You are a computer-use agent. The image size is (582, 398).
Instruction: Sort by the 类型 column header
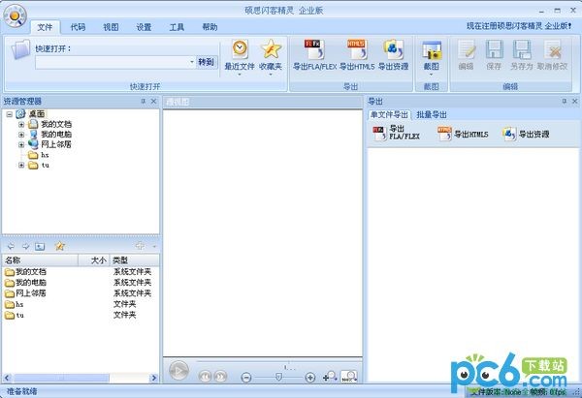click(135, 260)
